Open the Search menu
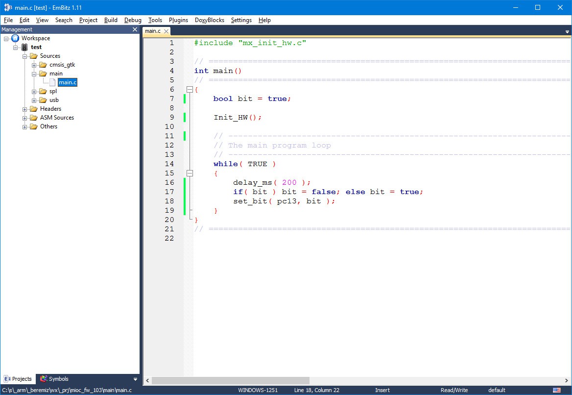 [64, 20]
